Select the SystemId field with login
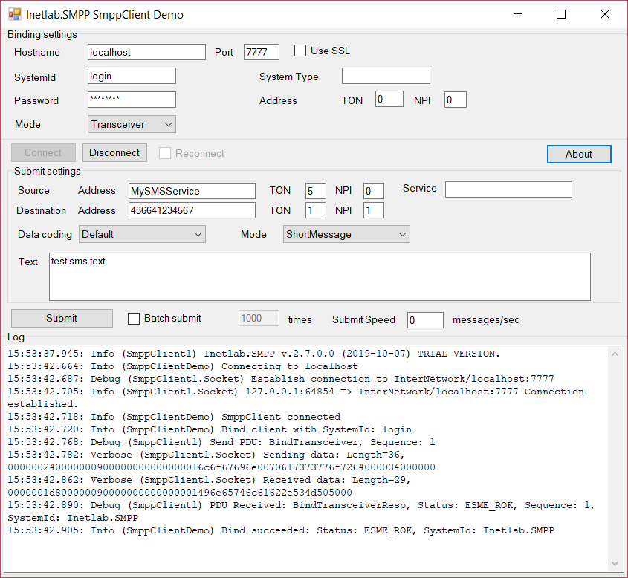Image resolution: width=628 pixels, height=578 pixels. pos(132,76)
